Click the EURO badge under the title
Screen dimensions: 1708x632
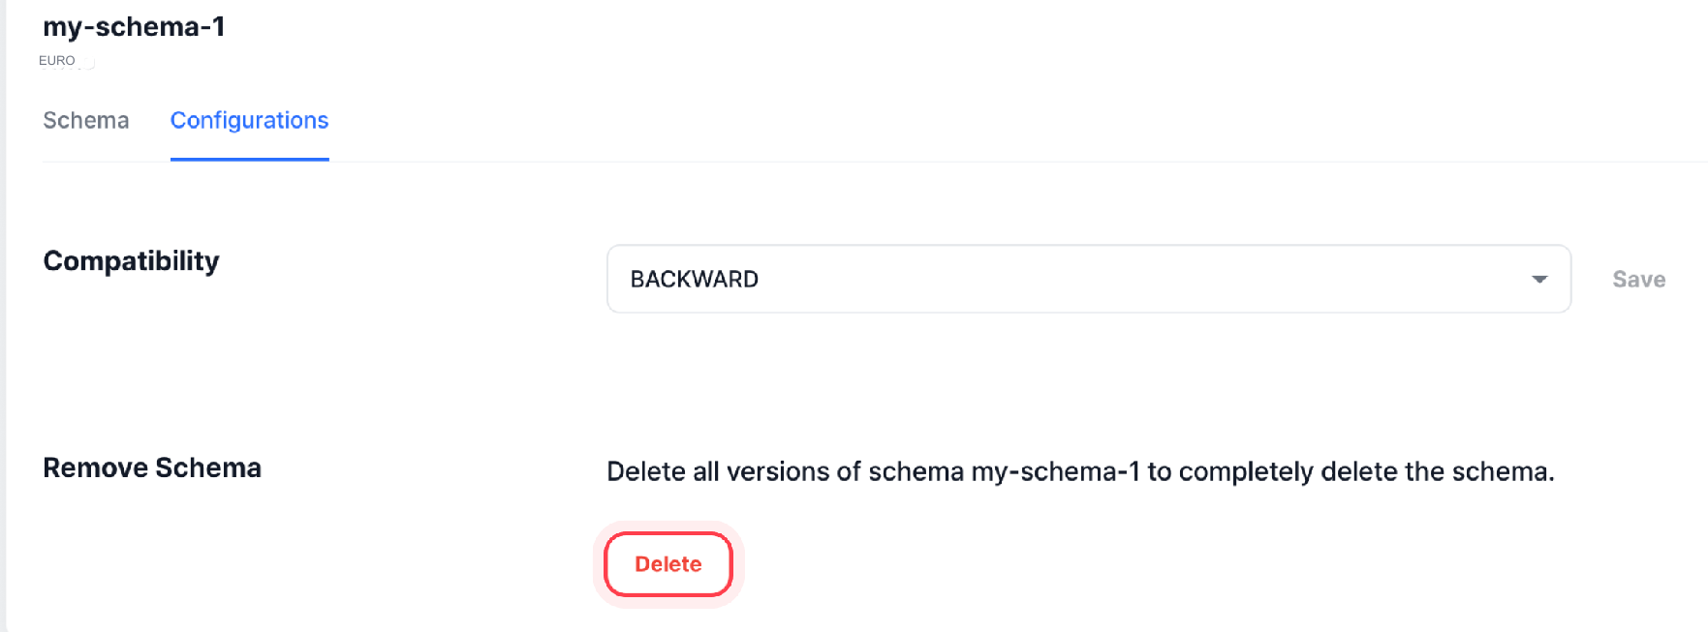[57, 59]
